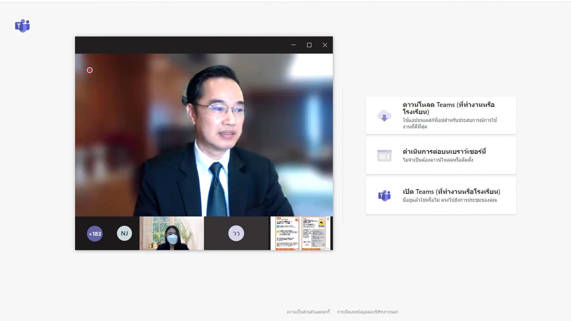Click the Microsoft Teams logo at top-left
Image resolution: width=571 pixels, height=321 pixels.
point(22,26)
